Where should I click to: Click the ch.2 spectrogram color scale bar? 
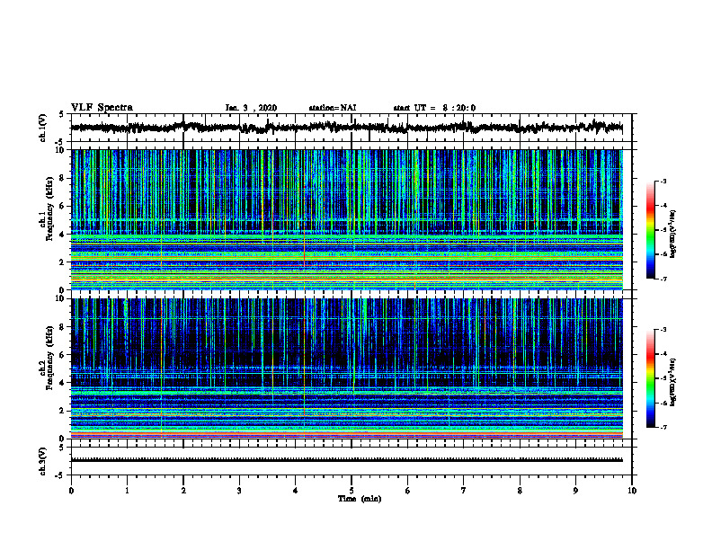click(651, 378)
